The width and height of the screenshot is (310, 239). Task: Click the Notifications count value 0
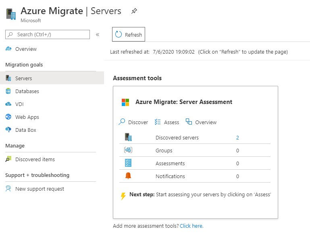pyautogui.click(x=237, y=177)
